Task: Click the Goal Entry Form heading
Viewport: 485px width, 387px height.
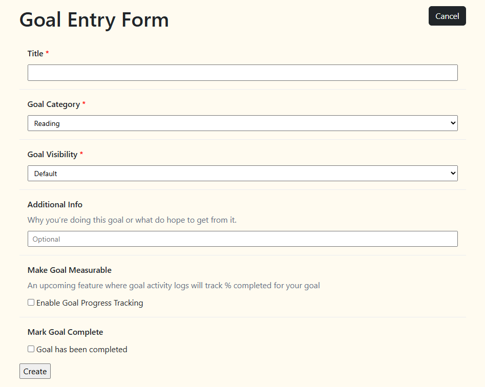Action: click(x=94, y=20)
